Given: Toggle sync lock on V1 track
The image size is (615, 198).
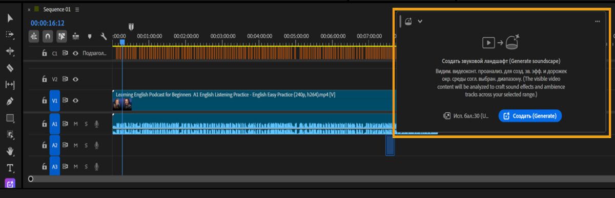Looking at the screenshot, I should click(x=66, y=101).
